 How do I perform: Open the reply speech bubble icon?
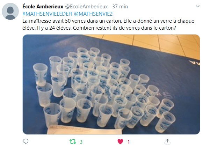click(x=26, y=141)
